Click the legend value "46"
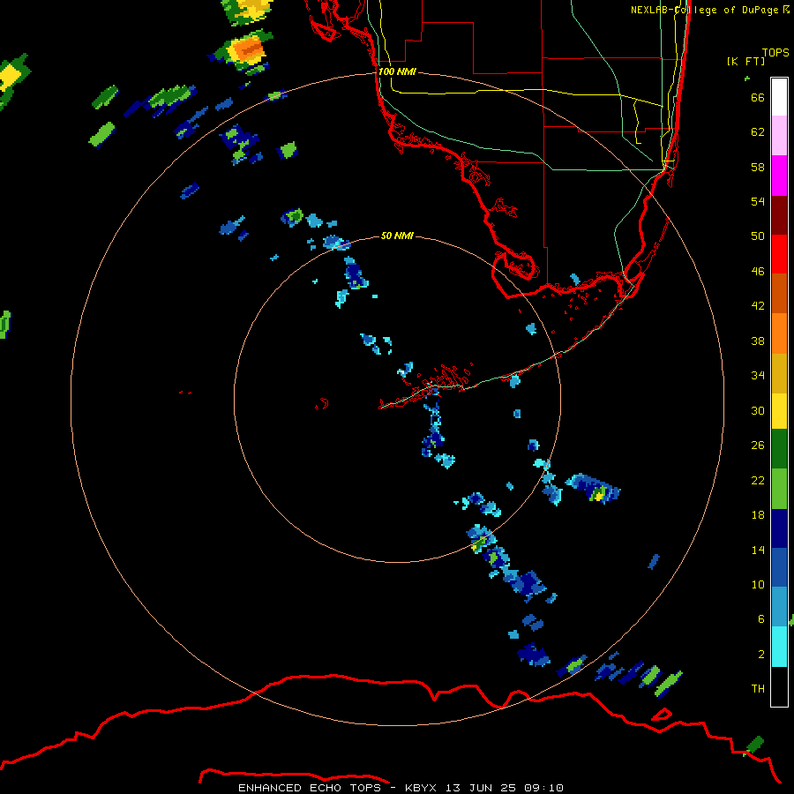Viewport: 794px width, 794px height. pyautogui.click(x=758, y=271)
